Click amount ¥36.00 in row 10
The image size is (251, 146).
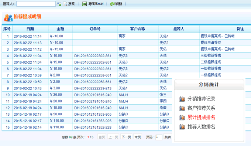[56, 95]
